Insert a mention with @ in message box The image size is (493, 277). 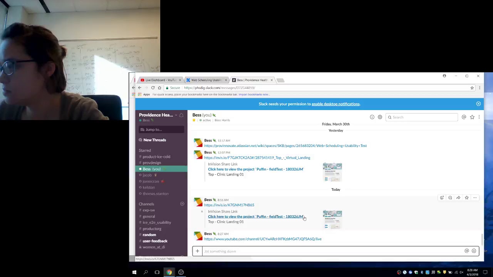[466, 251]
